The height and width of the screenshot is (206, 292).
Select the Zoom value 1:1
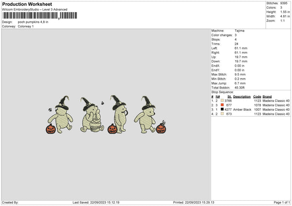pos(282,20)
